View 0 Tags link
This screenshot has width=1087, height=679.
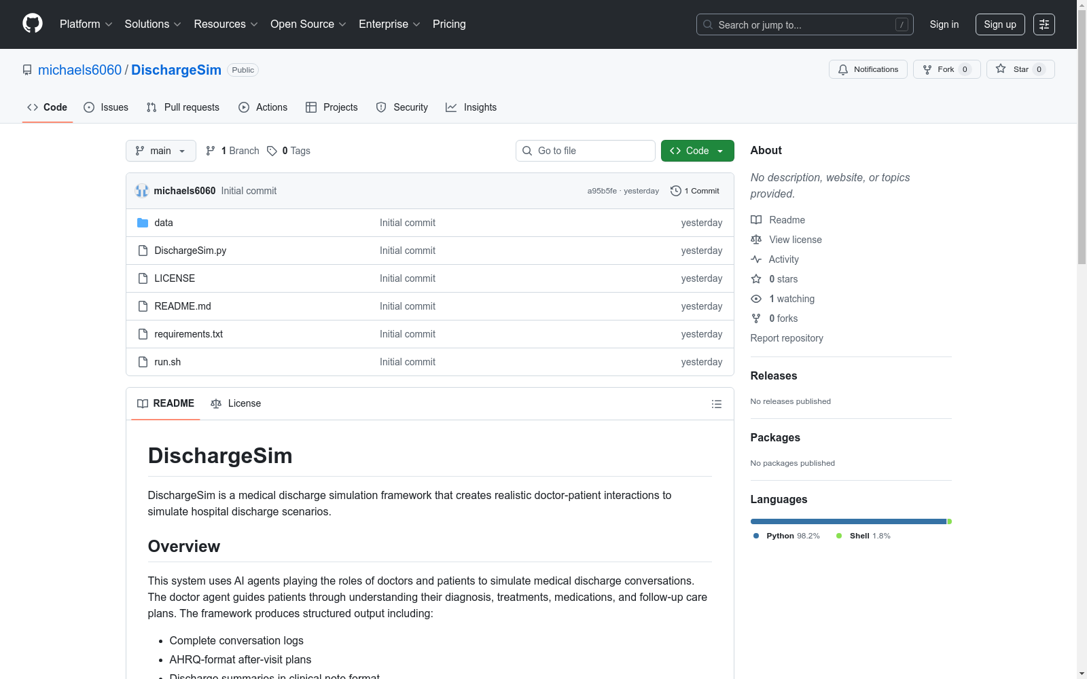pos(289,151)
